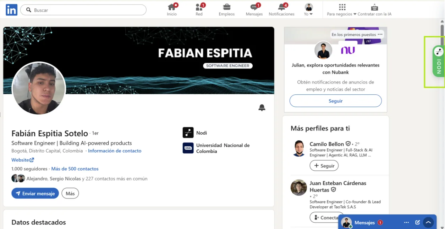Screen dimensions: 445x229
Task: Open Notificaciones bell in navbar
Action: pyautogui.click(x=282, y=10)
